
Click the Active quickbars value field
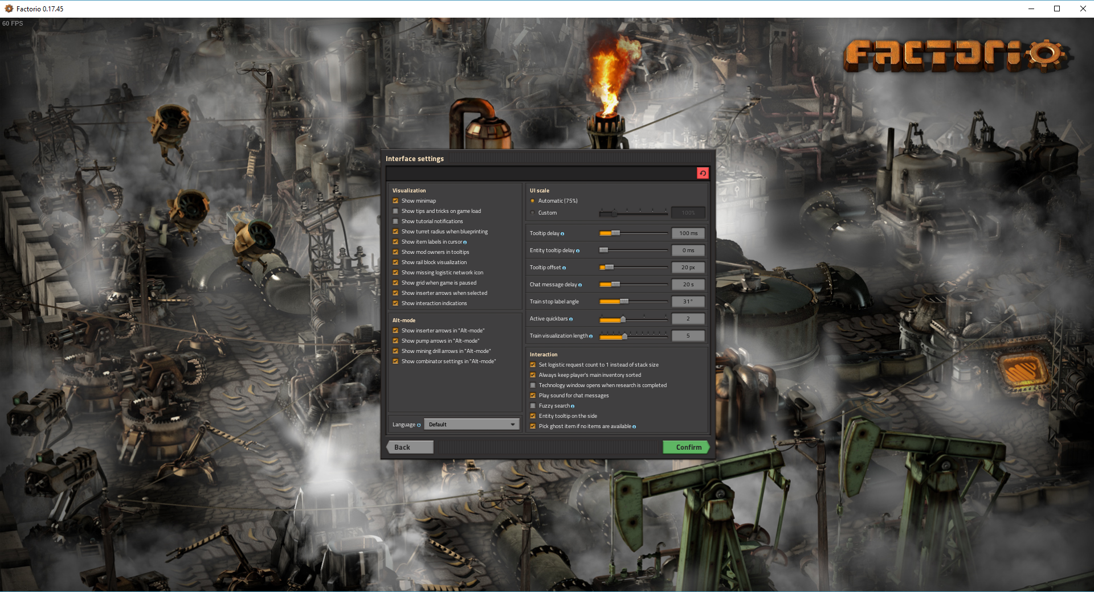(688, 319)
